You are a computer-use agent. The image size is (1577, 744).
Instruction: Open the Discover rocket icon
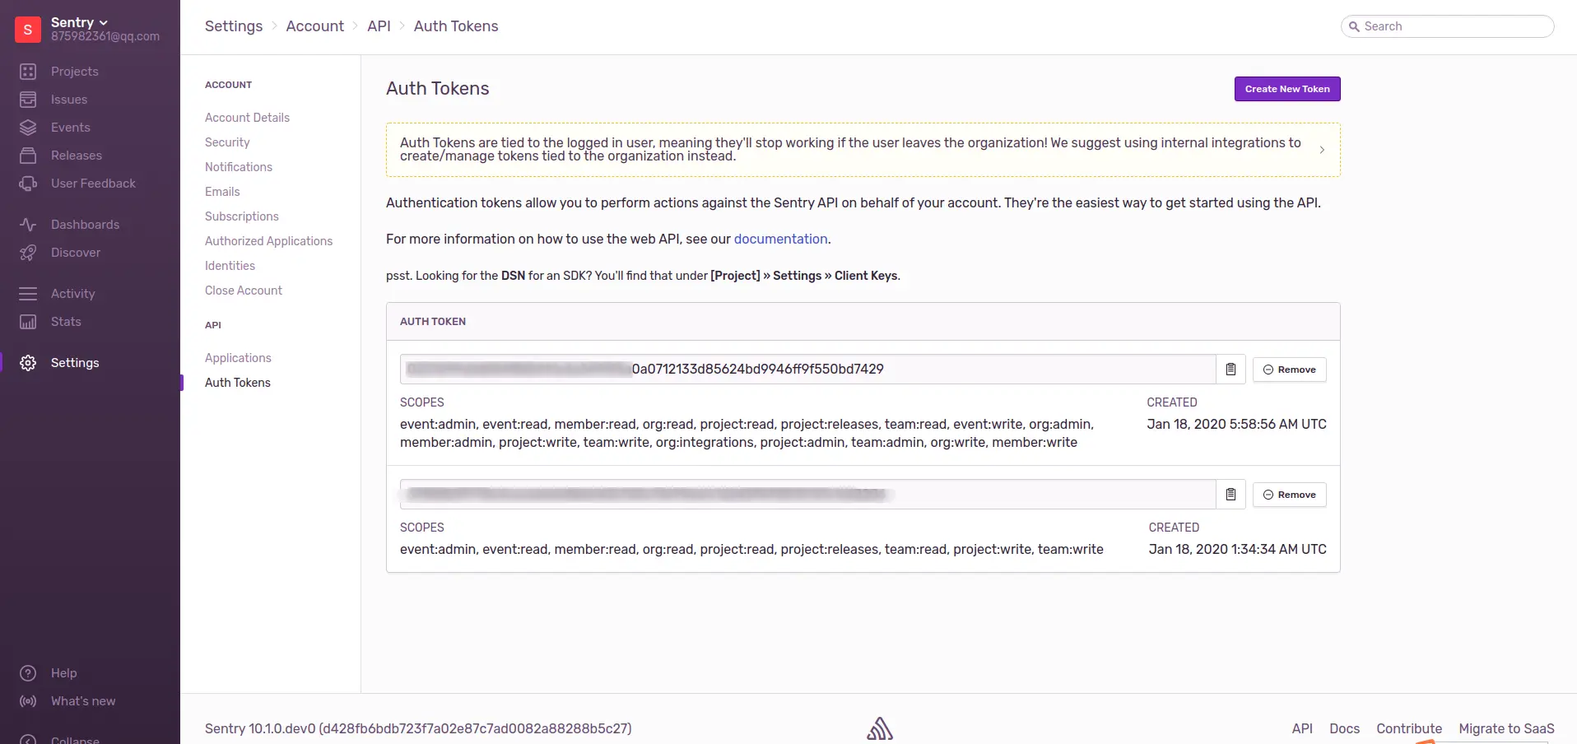click(28, 253)
